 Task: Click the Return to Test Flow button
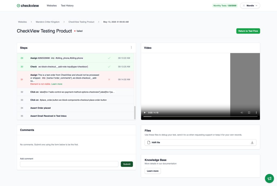[x=248, y=31]
